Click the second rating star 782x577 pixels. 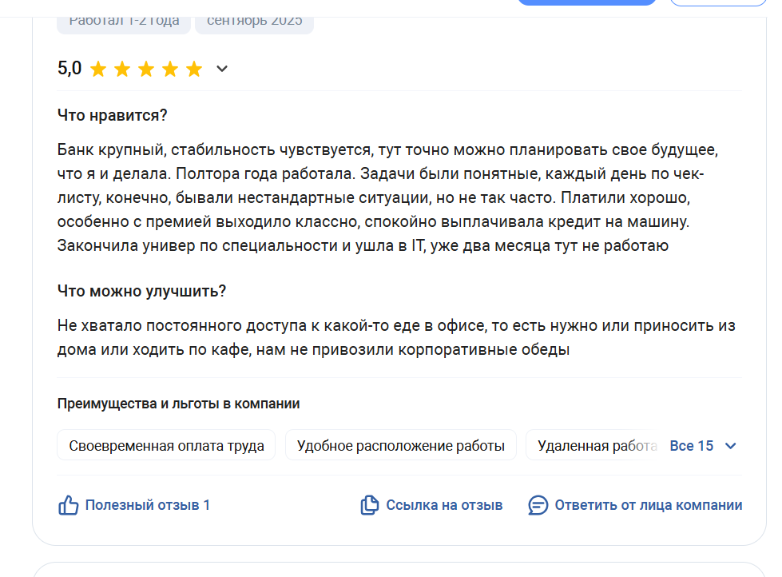(x=122, y=69)
